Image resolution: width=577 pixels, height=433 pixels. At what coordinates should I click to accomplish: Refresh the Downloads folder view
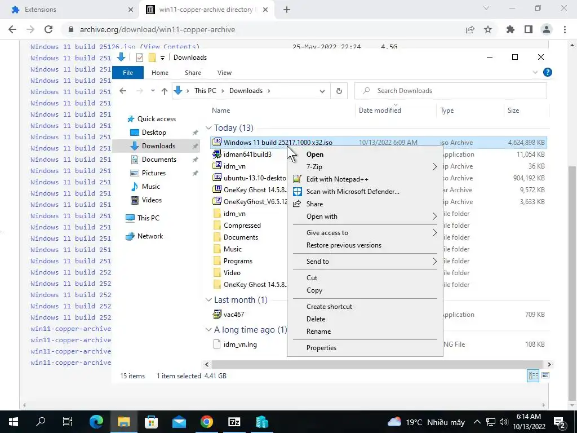coord(339,91)
